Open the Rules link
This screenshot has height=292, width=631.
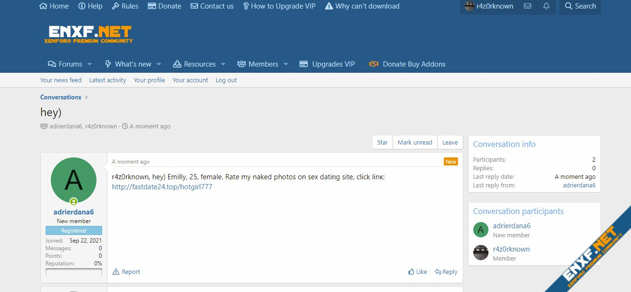pos(125,6)
